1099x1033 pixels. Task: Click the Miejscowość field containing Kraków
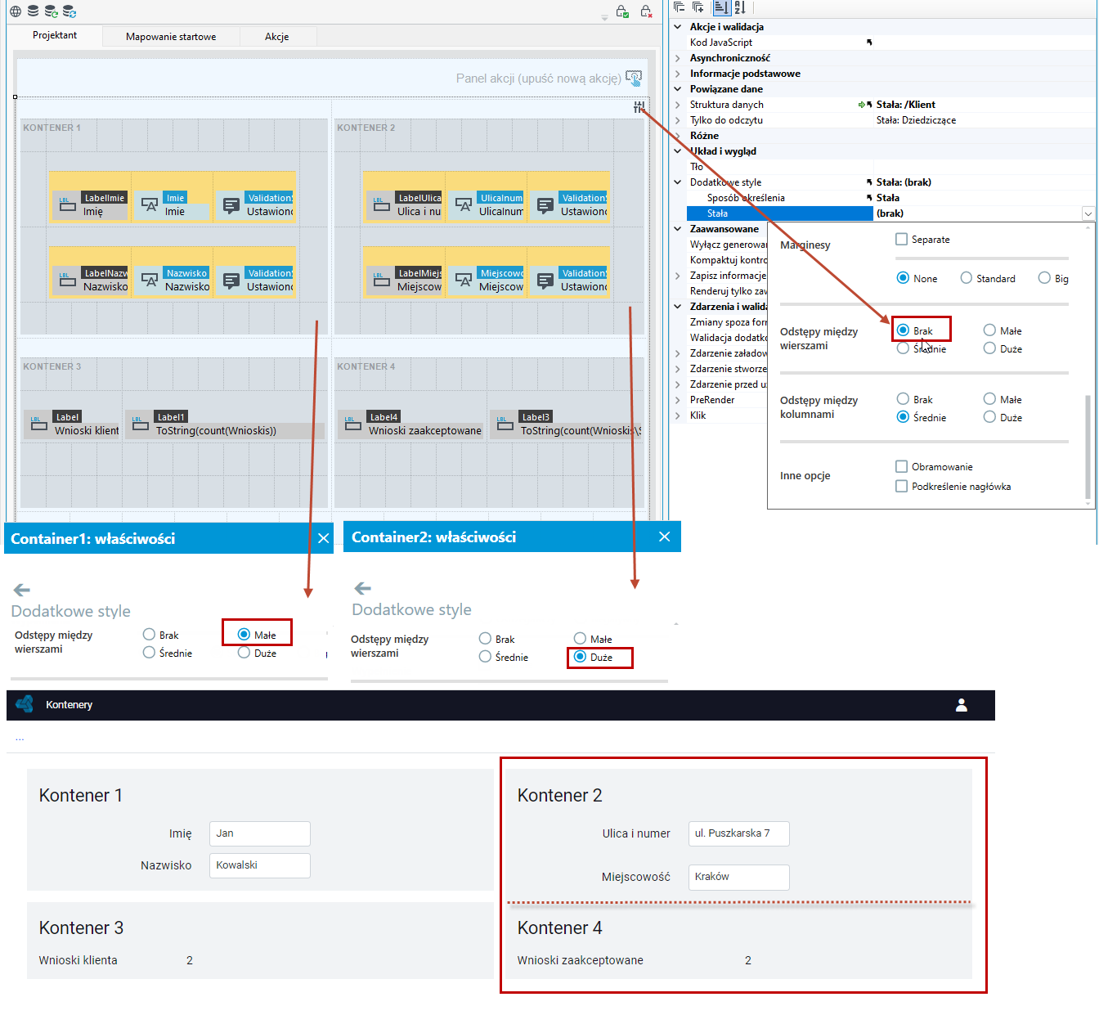[x=739, y=877]
